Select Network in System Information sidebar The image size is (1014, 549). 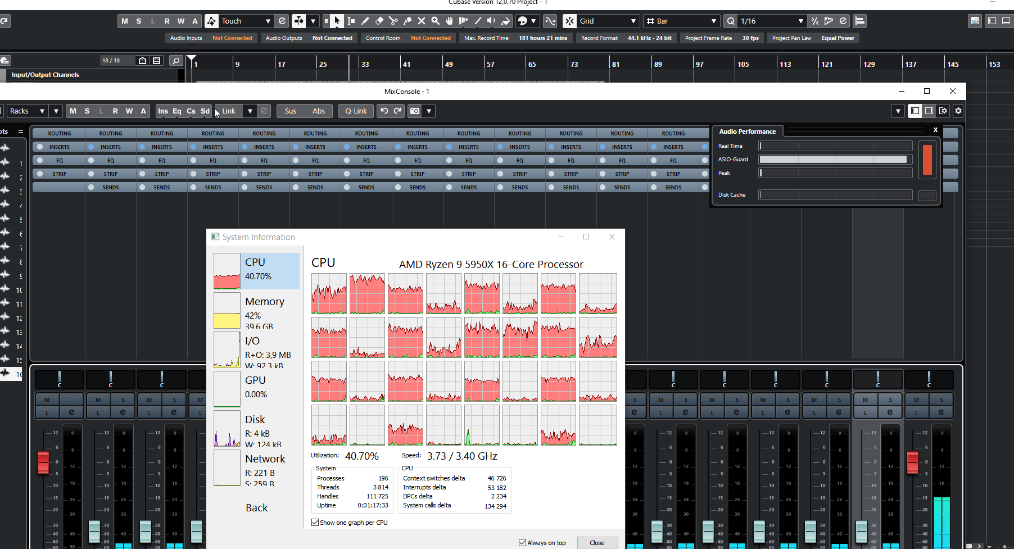(256, 468)
